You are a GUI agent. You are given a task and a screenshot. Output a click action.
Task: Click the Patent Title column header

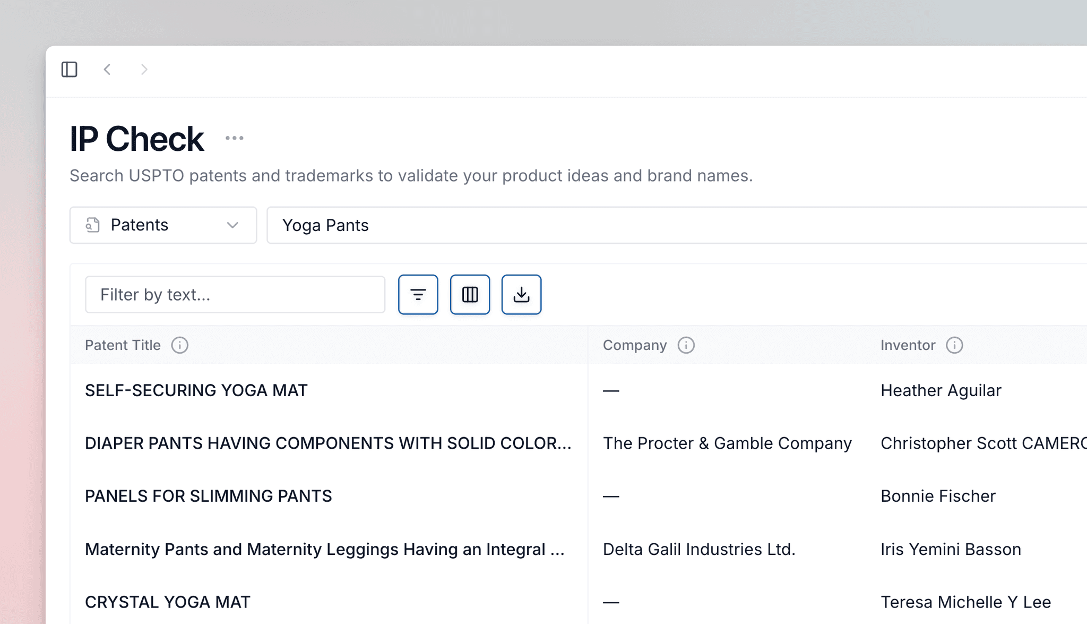[123, 345]
